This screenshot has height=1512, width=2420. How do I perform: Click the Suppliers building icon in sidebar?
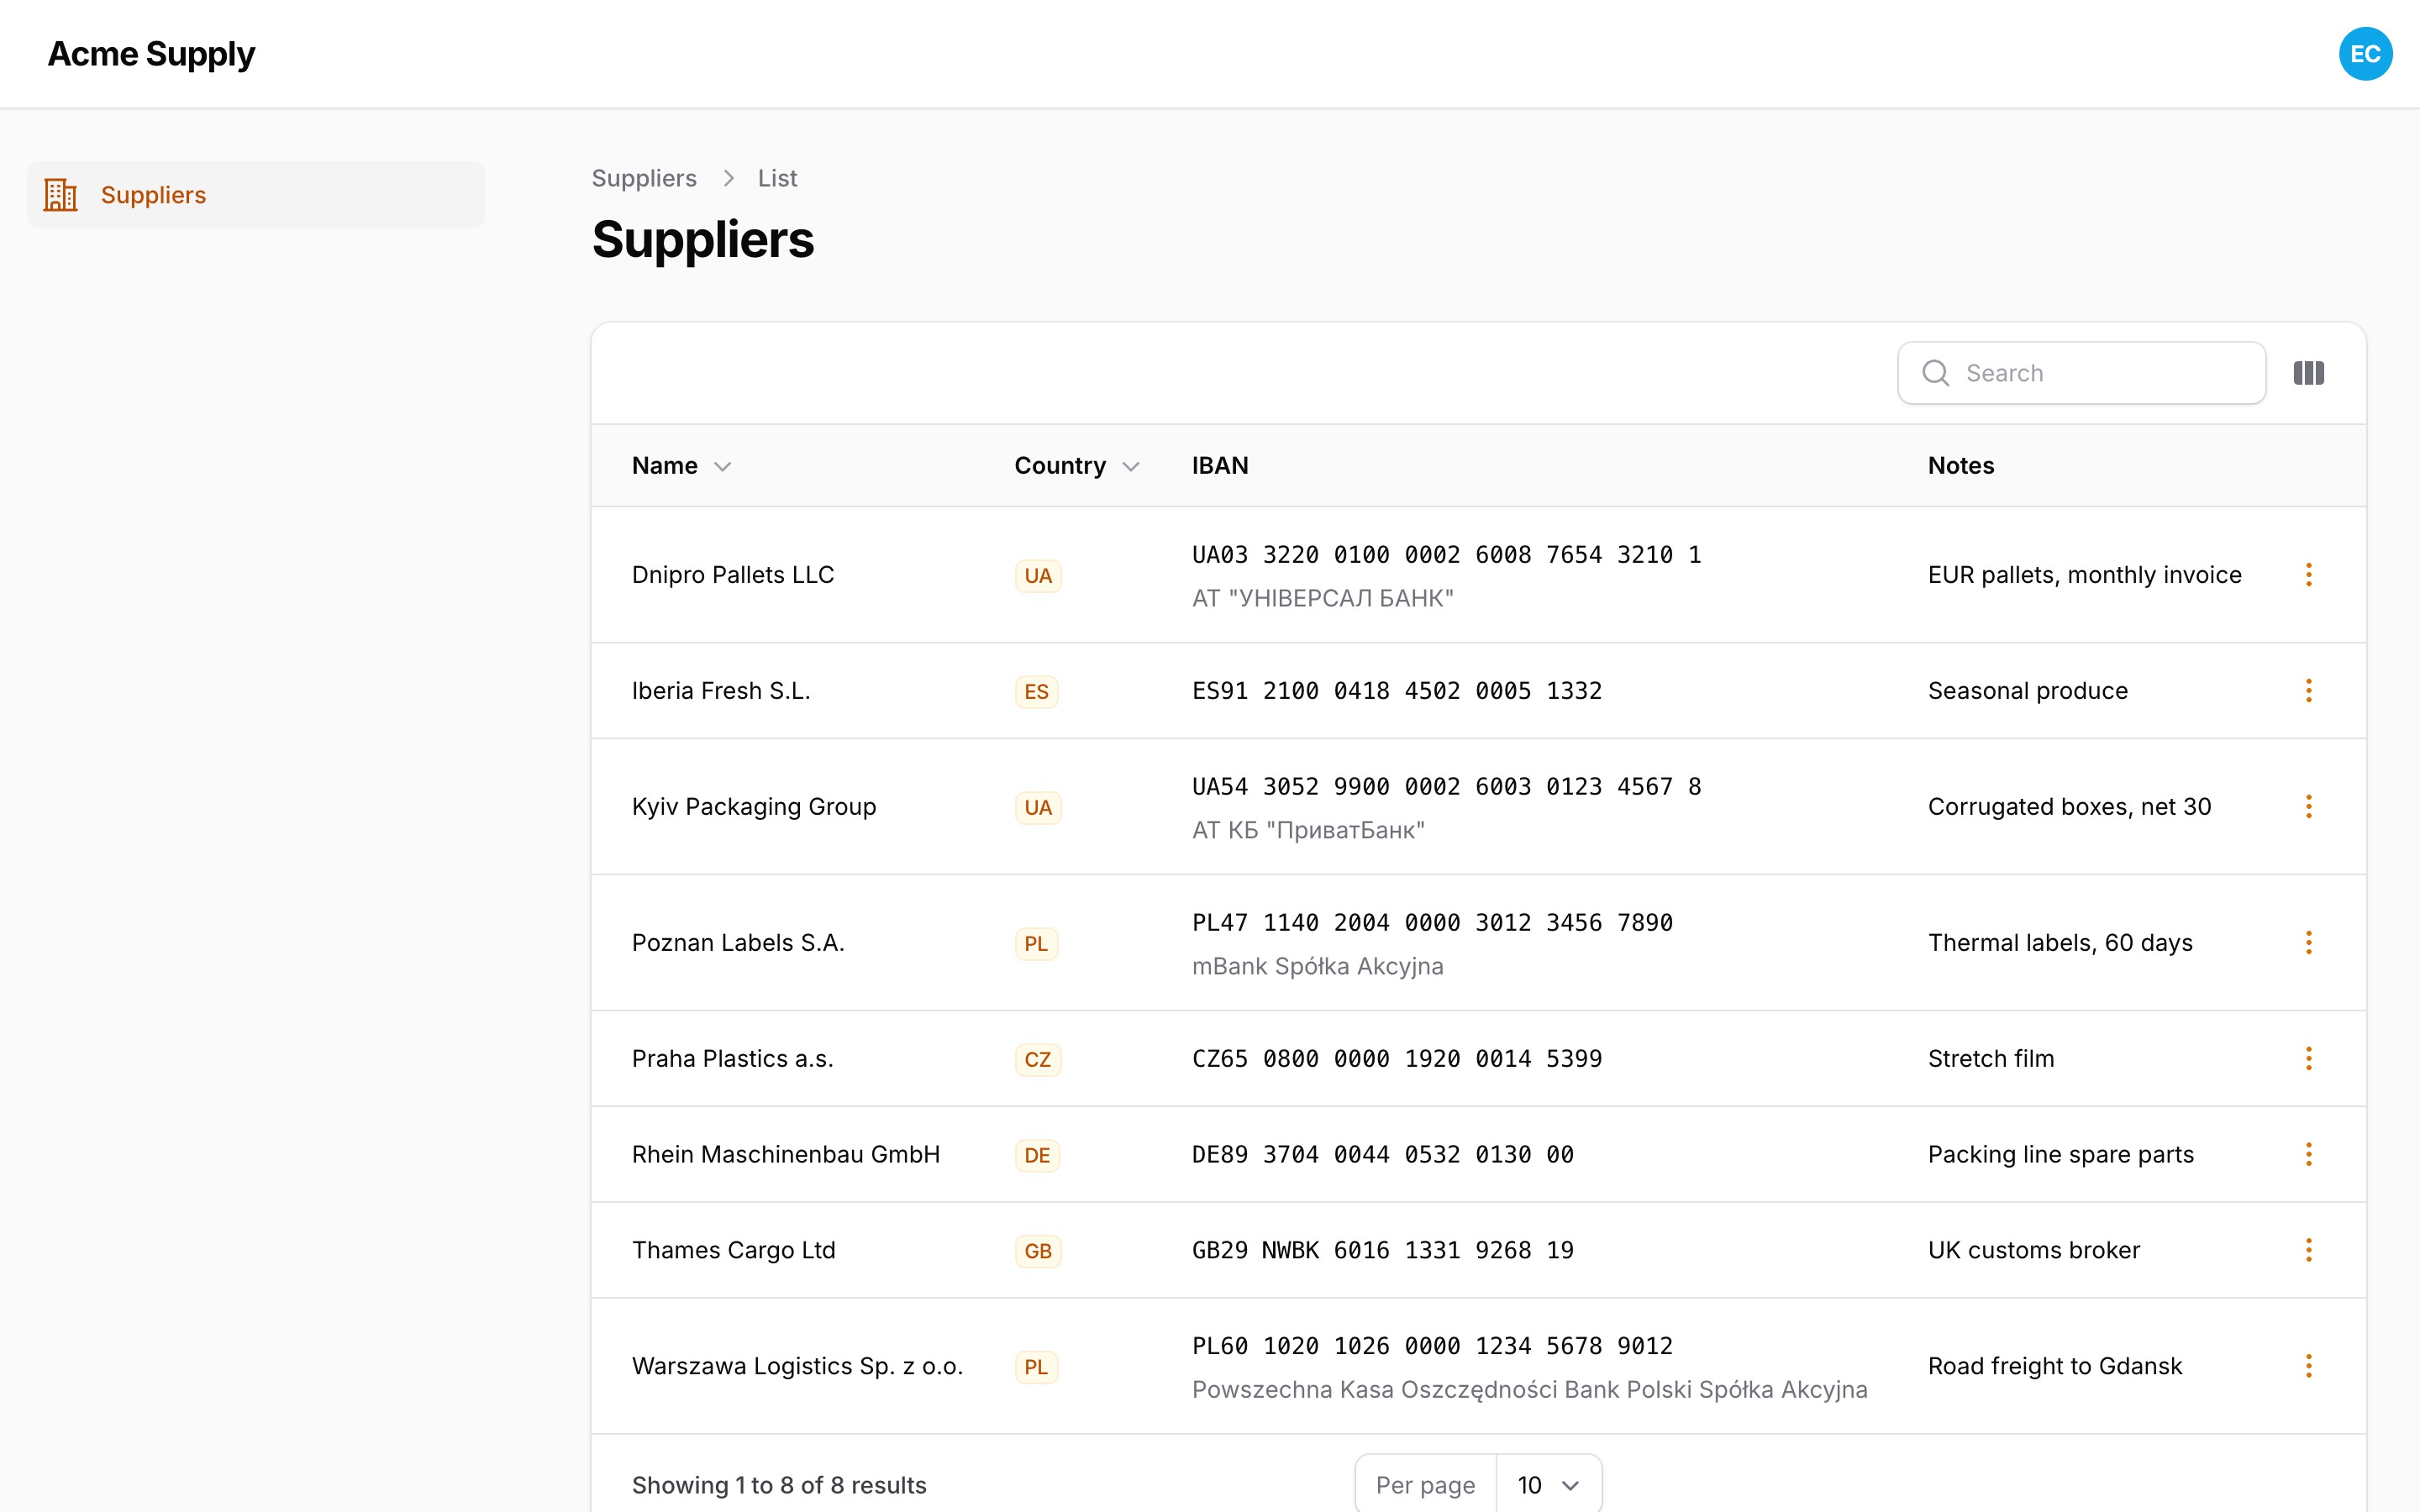(60, 195)
